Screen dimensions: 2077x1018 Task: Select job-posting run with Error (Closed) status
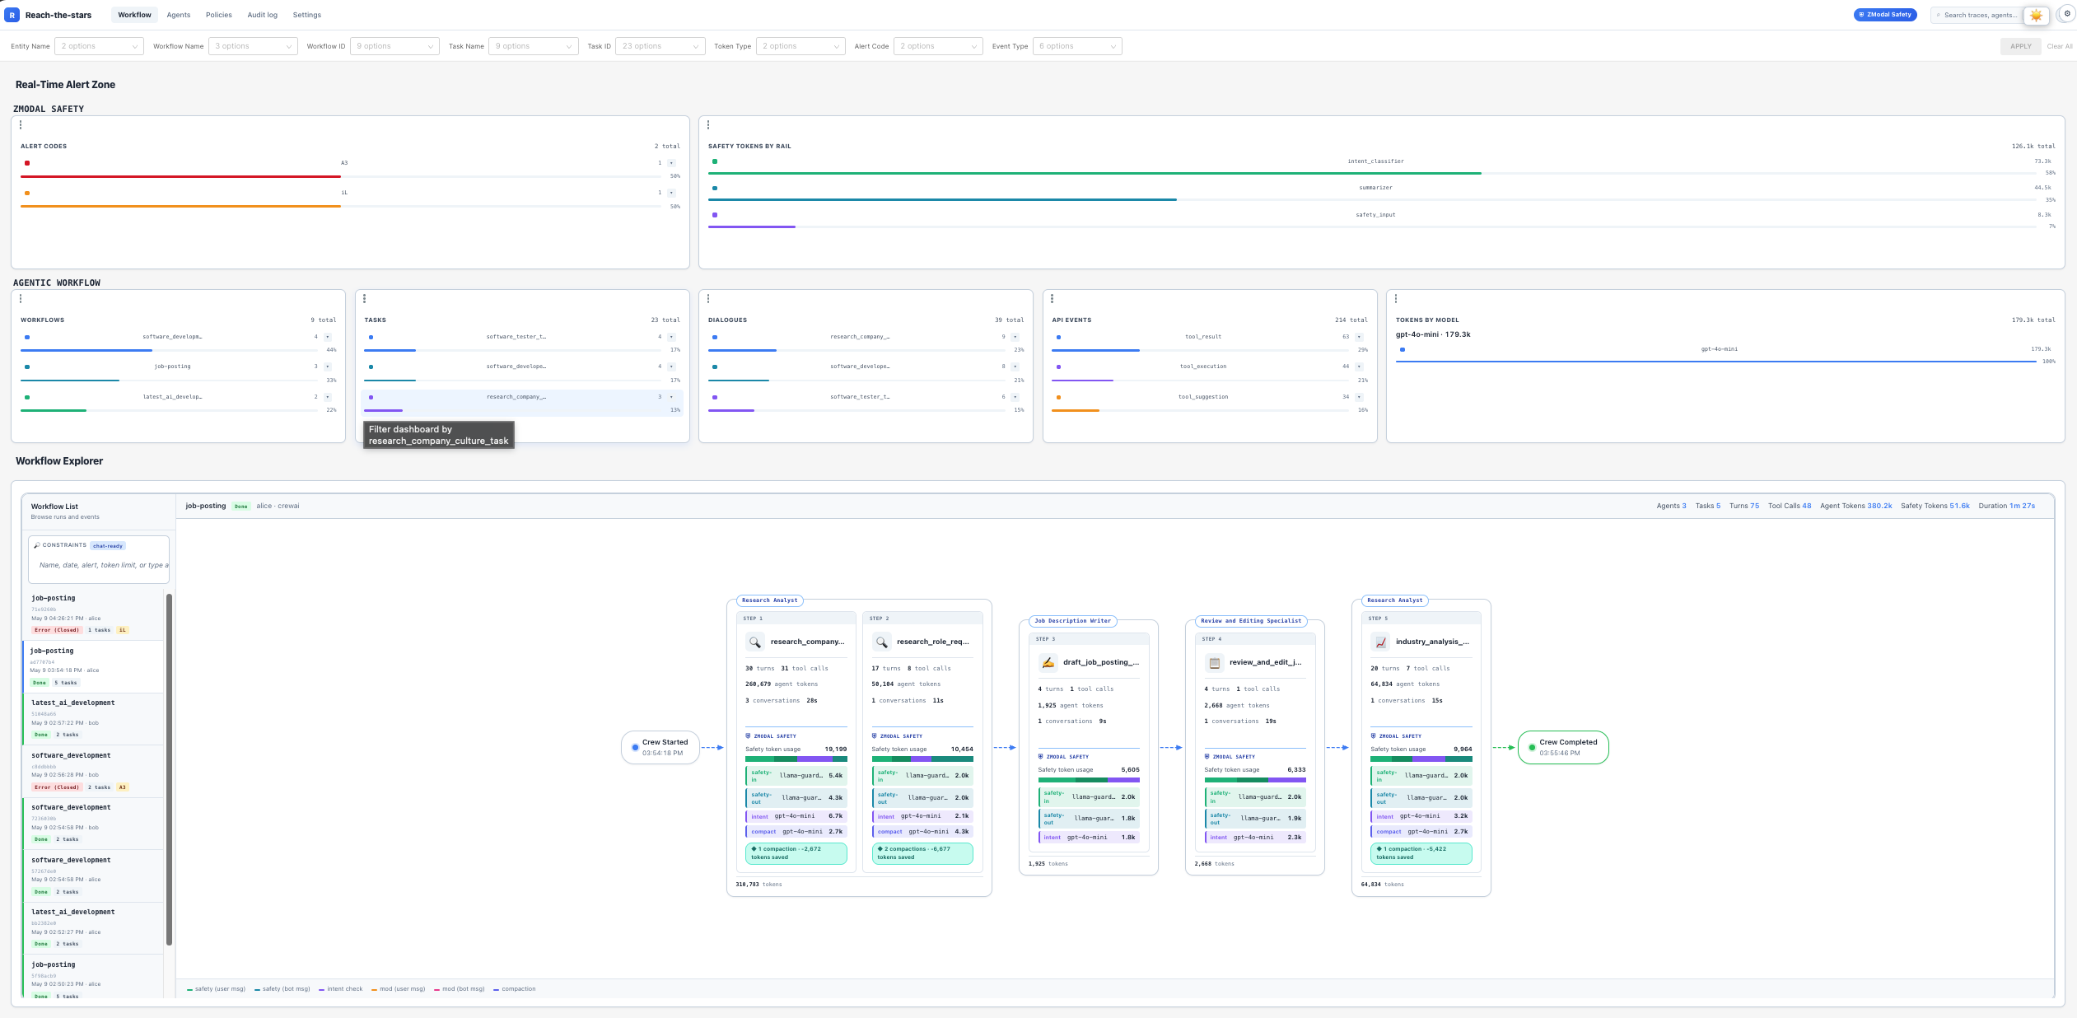click(95, 614)
